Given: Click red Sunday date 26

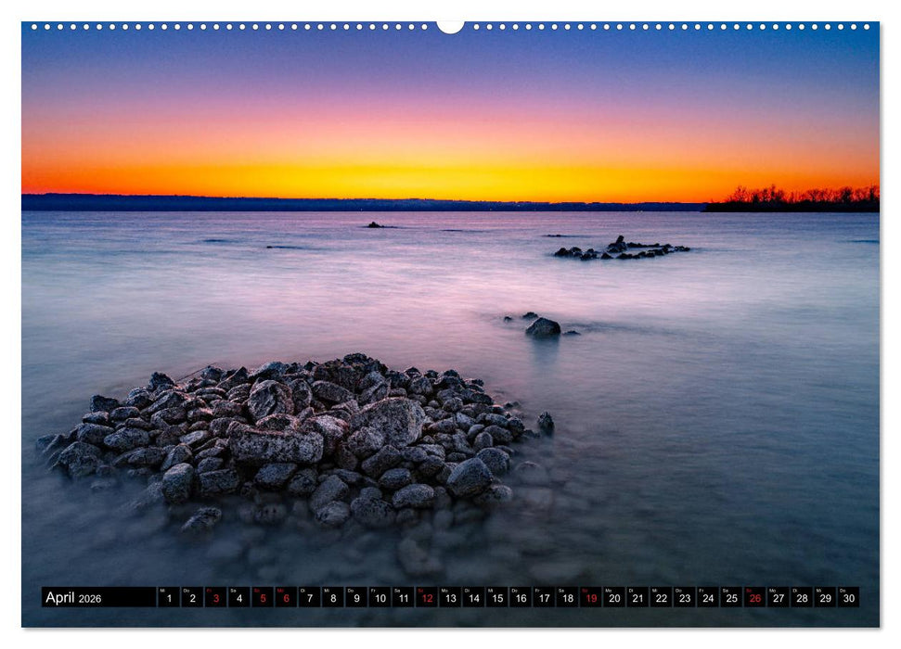Looking at the screenshot, I should tap(754, 598).
